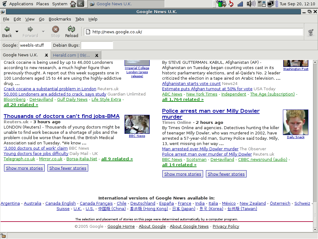Switch to the Herald.com tab

pos(71,55)
